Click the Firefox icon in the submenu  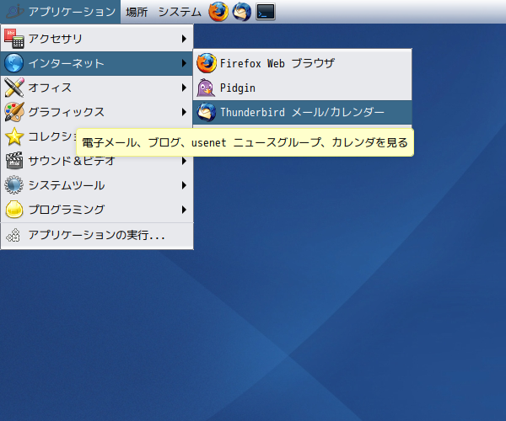[x=207, y=63]
